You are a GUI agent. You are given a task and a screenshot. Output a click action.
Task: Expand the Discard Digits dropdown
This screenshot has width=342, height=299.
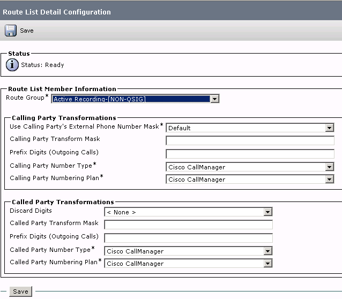point(189,212)
